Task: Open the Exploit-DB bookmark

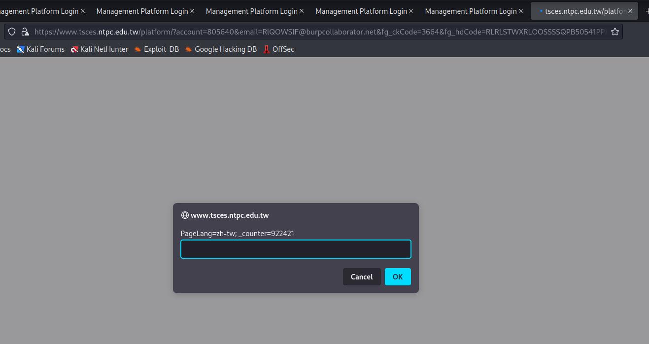Action: [x=156, y=49]
